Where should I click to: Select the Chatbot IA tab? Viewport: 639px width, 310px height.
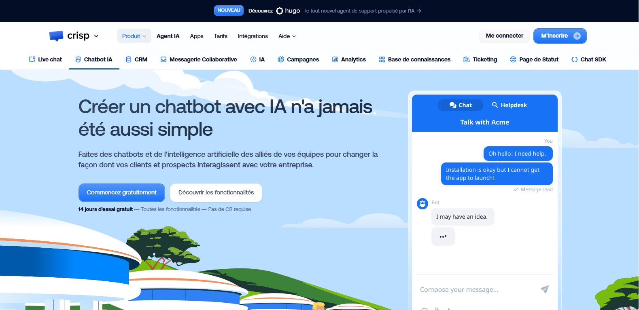(x=94, y=59)
